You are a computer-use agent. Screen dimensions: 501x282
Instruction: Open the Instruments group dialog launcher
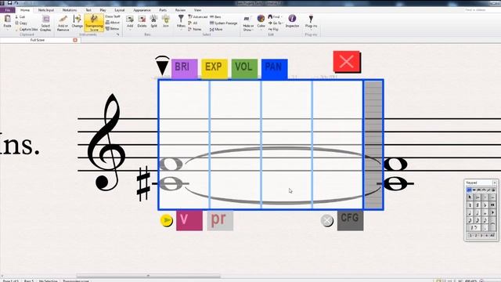point(118,34)
